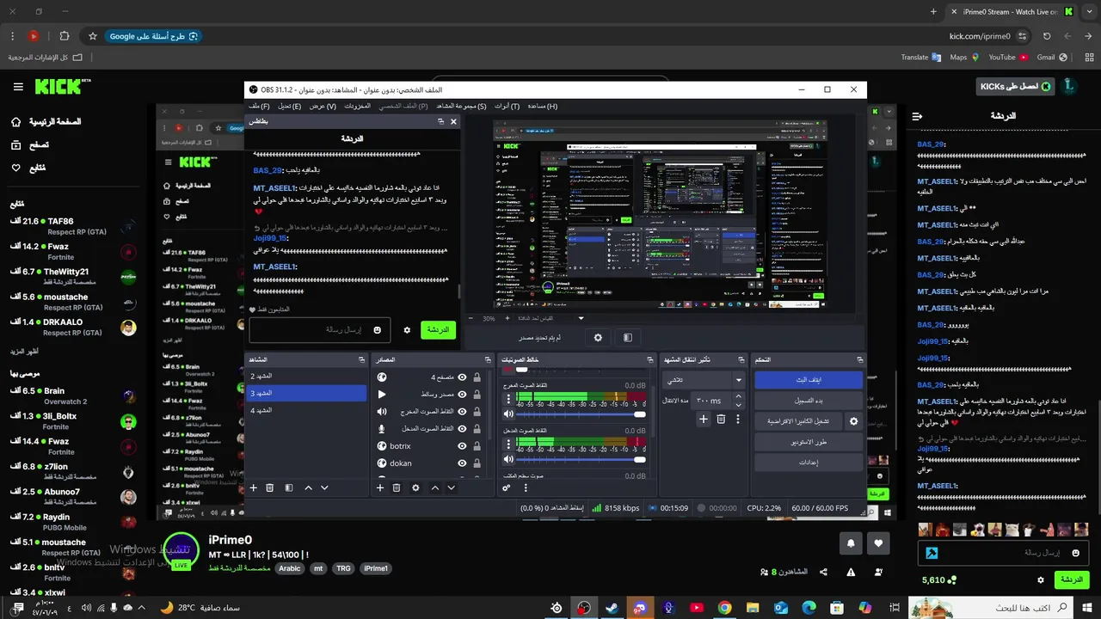The image size is (1101, 619).
Task: Add a new scene in OBS scenes panel
Action: [x=254, y=488]
